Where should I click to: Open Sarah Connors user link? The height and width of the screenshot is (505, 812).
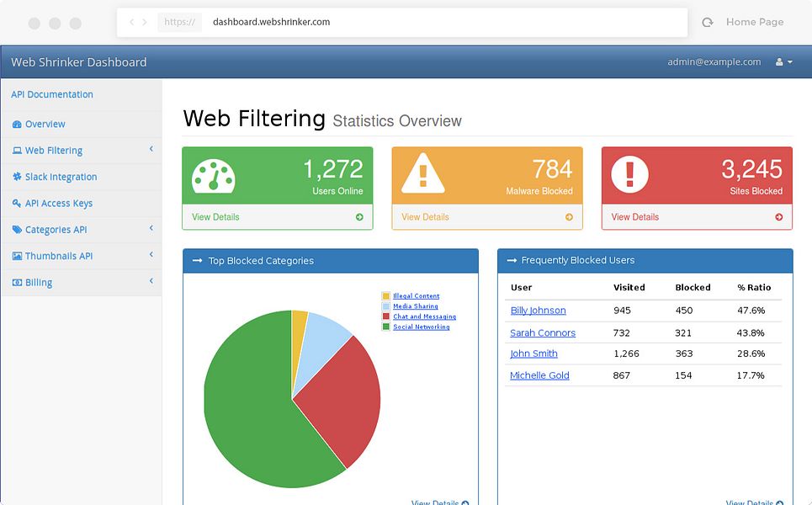click(x=543, y=333)
